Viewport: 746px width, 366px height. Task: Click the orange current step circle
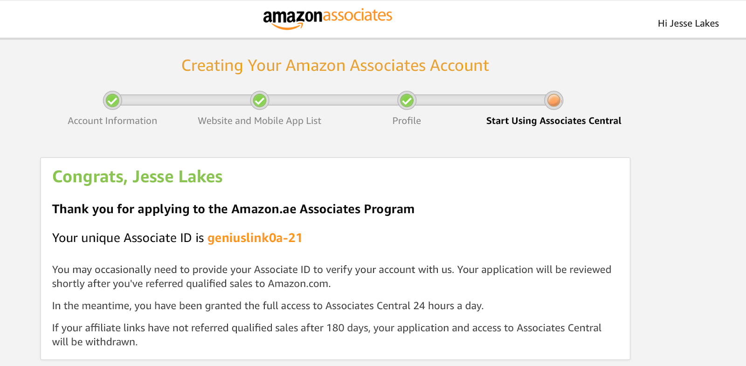point(553,100)
